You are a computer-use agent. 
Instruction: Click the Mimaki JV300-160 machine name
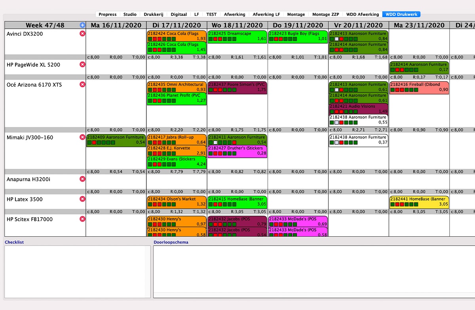[30, 138]
